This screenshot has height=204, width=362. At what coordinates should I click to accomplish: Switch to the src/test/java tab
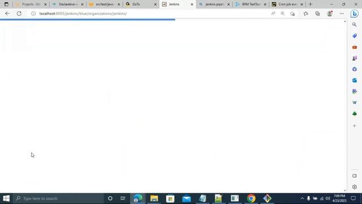pos(104,4)
